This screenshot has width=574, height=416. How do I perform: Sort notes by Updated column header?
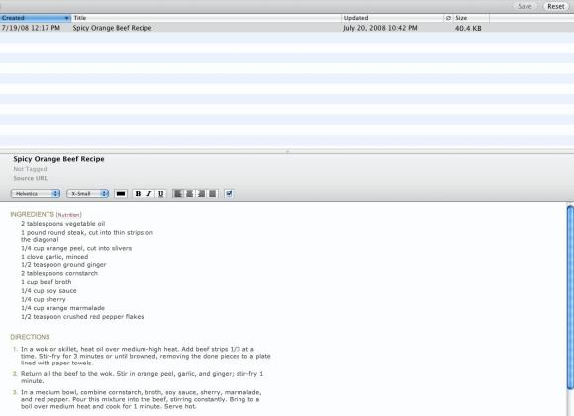pyautogui.click(x=393, y=18)
